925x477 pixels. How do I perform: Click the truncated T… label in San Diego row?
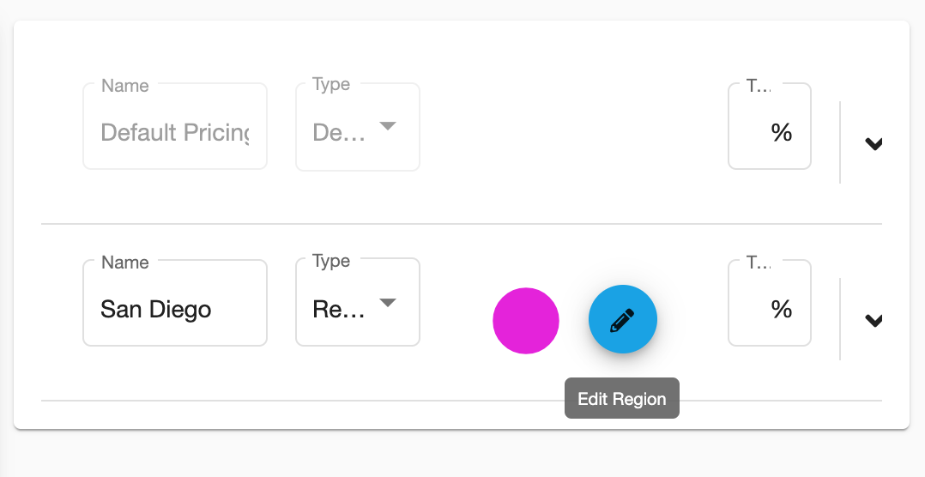pos(758,263)
